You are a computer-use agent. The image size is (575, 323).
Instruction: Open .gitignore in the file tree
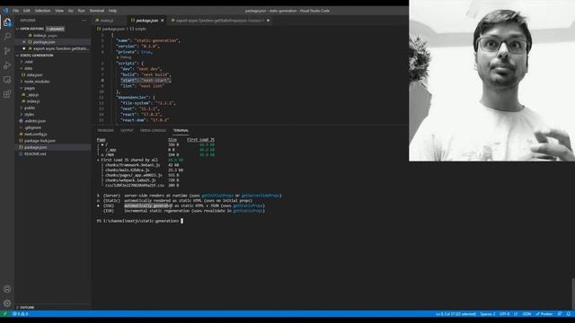pyautogui.click(x=33, y=127)
